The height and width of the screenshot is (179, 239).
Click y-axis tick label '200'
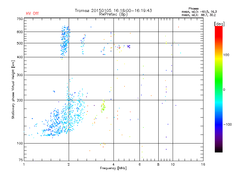(20, 100)
